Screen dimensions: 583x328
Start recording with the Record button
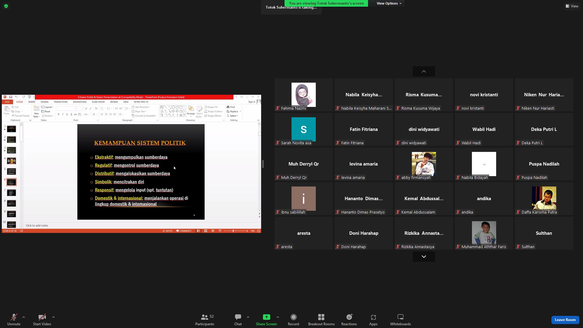pos(293,319)
